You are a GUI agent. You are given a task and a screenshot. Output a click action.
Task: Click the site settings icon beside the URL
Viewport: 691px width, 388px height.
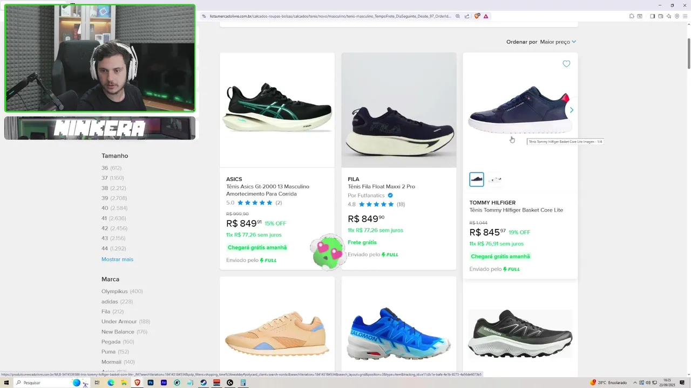click(204, 16)
